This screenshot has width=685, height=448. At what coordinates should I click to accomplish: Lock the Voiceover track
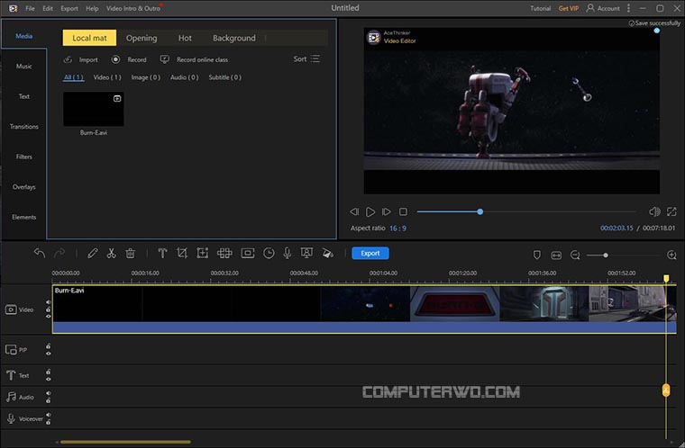click(49, 422)
